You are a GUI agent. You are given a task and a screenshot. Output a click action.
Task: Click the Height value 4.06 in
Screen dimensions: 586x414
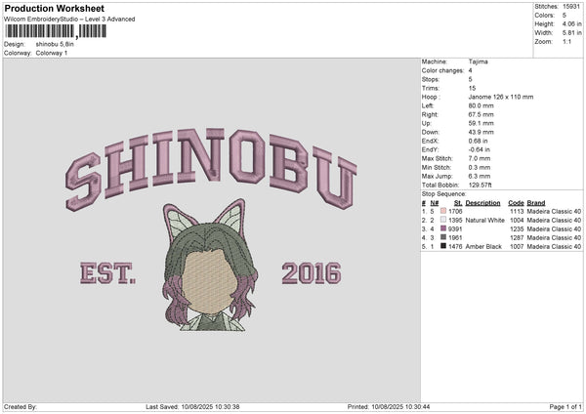pyautogui.click(x=571, y=23)
